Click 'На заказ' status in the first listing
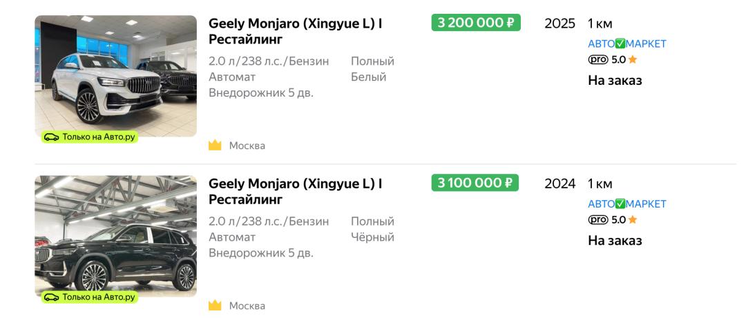 615,81
